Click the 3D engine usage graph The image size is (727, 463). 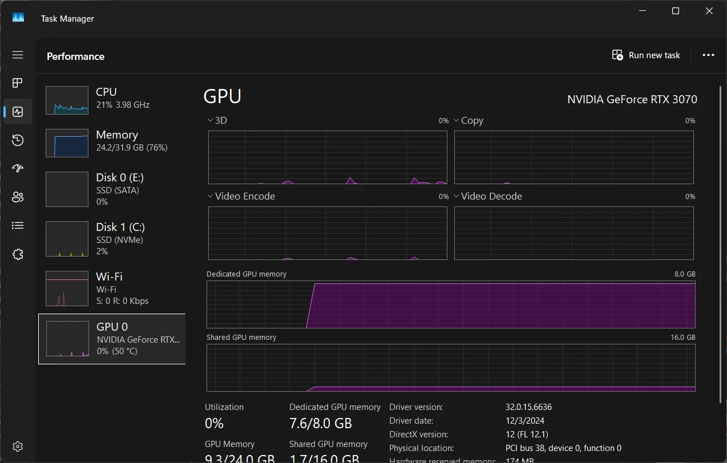pos(328,157)
